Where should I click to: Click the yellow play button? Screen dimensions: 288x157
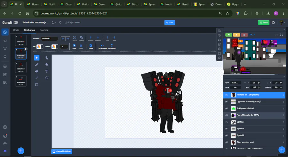coord(236,35)
